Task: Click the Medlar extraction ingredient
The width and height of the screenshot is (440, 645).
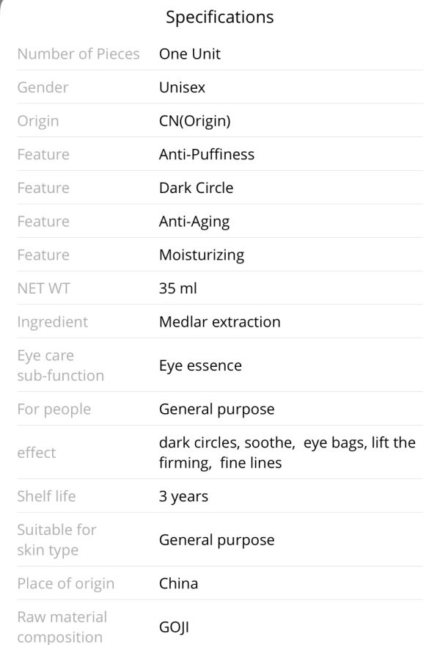Action: (x=219, y=321)
